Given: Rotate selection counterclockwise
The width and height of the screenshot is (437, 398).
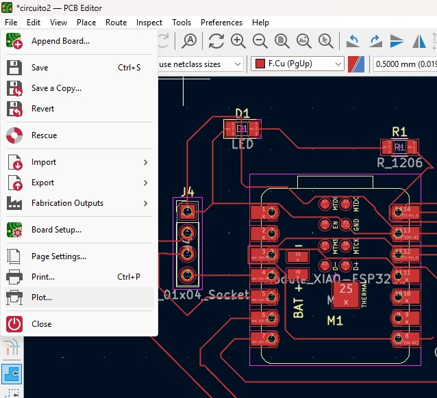Looking at the screenshot, I should [353, 41].
